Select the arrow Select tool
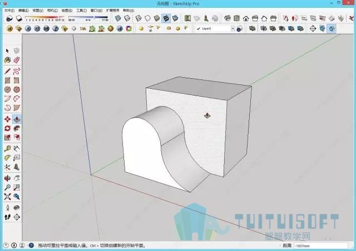 (7, 51)
